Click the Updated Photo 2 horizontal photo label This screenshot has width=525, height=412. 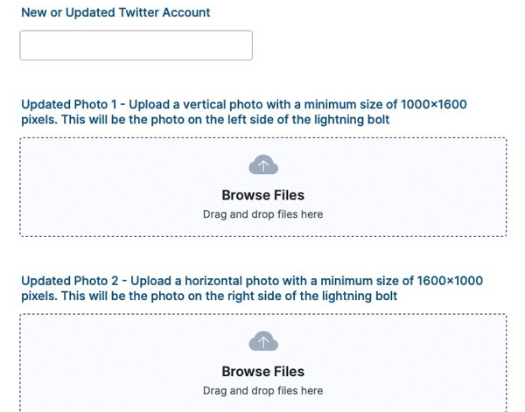(252, 288)
